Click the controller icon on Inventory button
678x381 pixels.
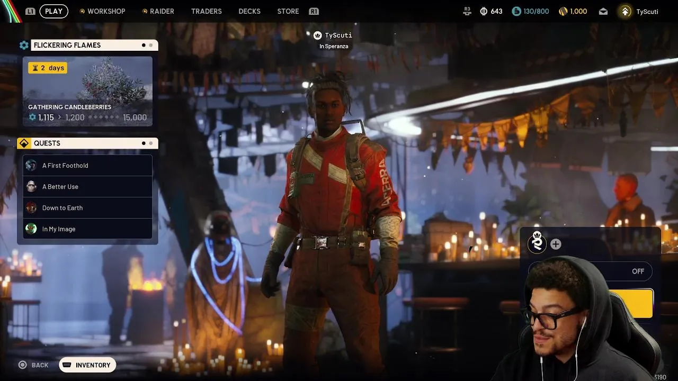(67, 365)
